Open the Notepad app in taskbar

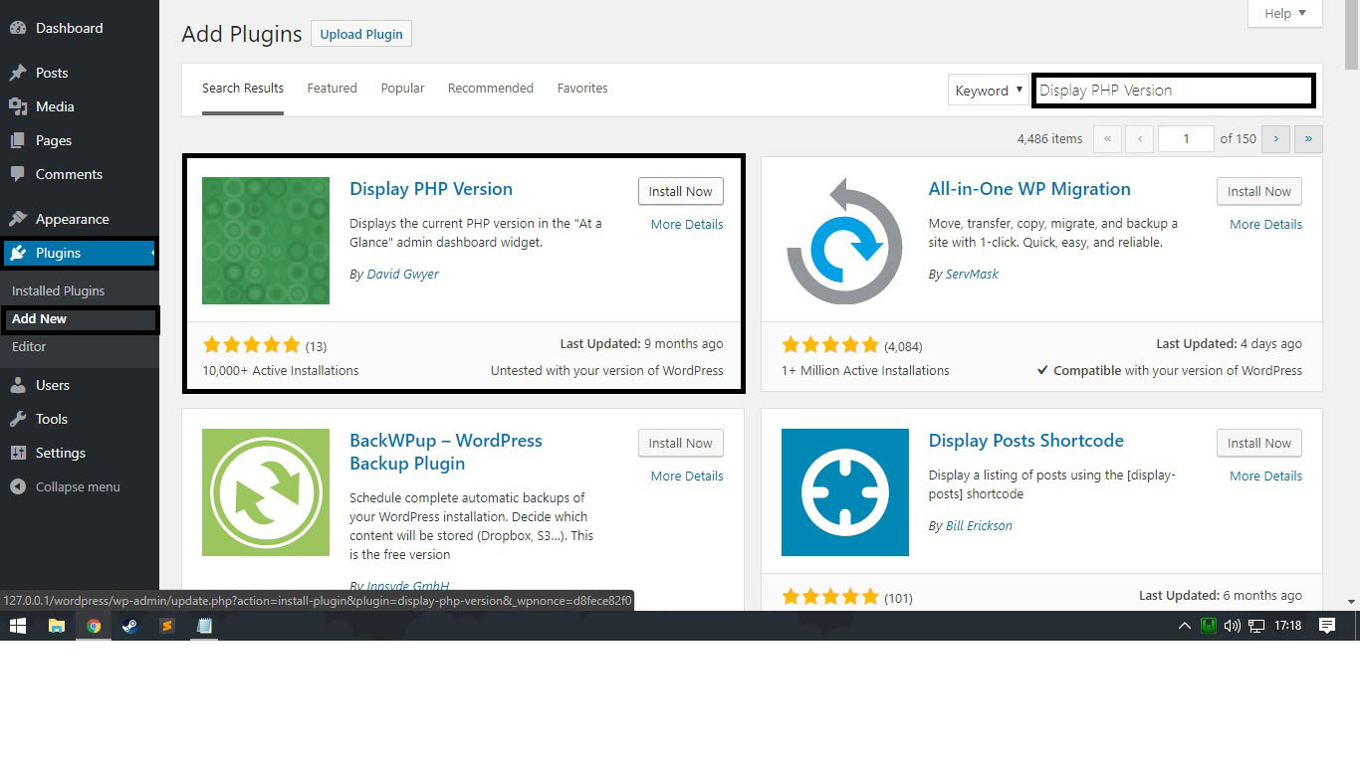pos(204,626)
